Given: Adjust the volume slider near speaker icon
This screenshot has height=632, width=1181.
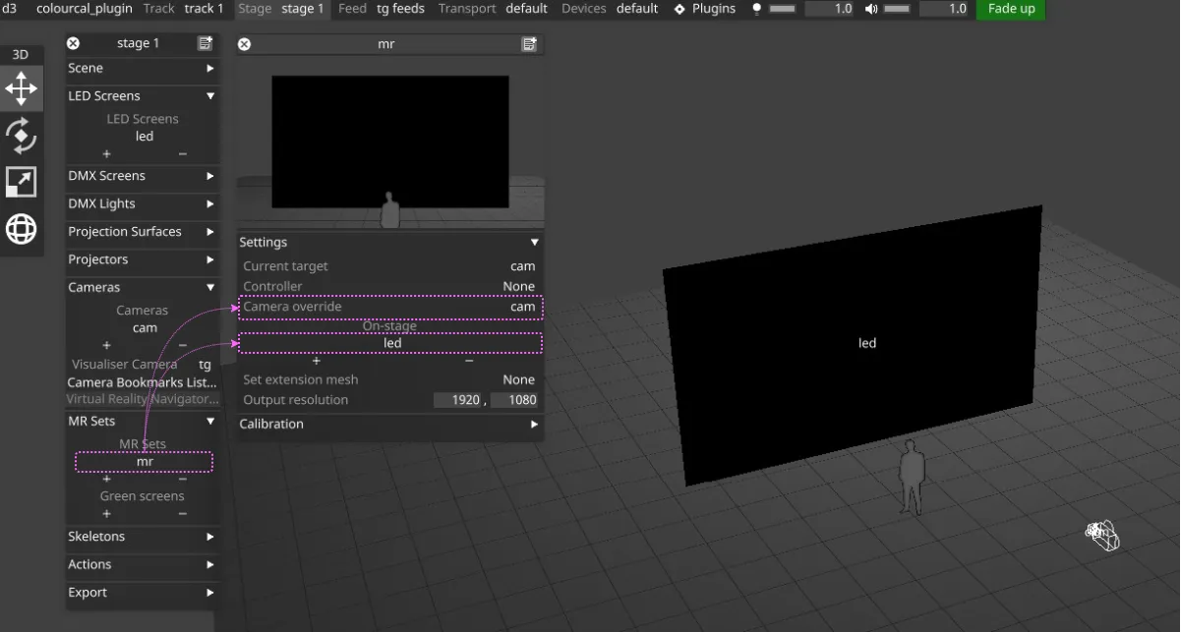Looking at the screenshot, I should pyautogui.click(x=897, y=9).
